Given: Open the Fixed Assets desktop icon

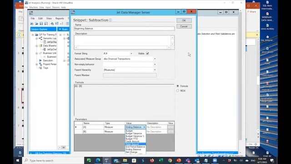Looking at the screenshot, I should [x=267, y=73].
